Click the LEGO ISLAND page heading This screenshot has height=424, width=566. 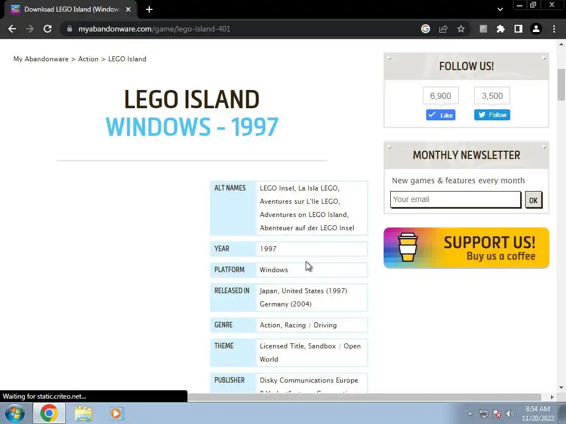tap(192, 99)
